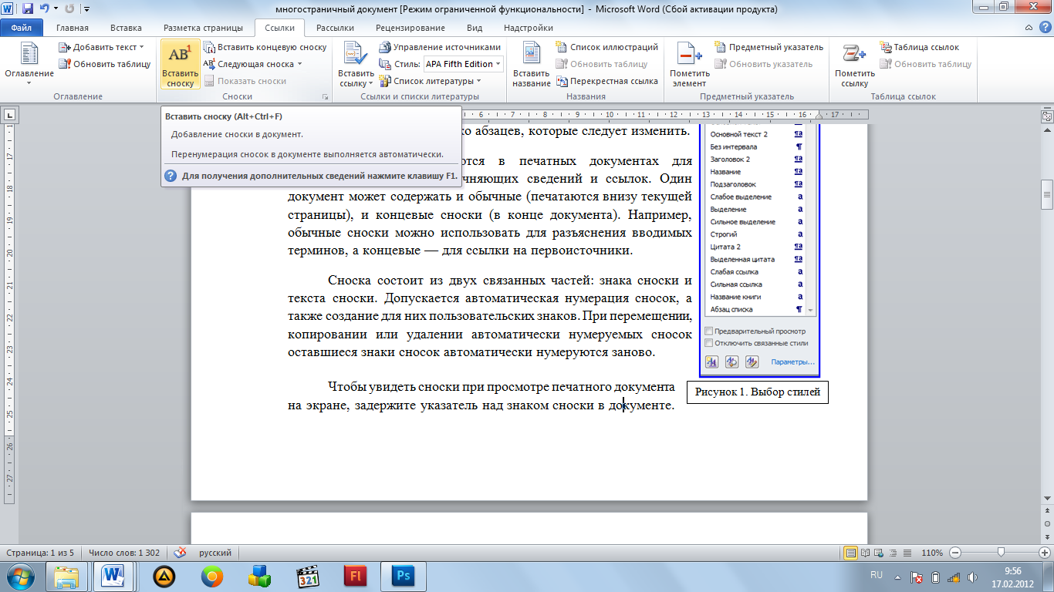Open the Стиль APA Fifth Edition combo box
The image size is (1054, 592).
463,64
